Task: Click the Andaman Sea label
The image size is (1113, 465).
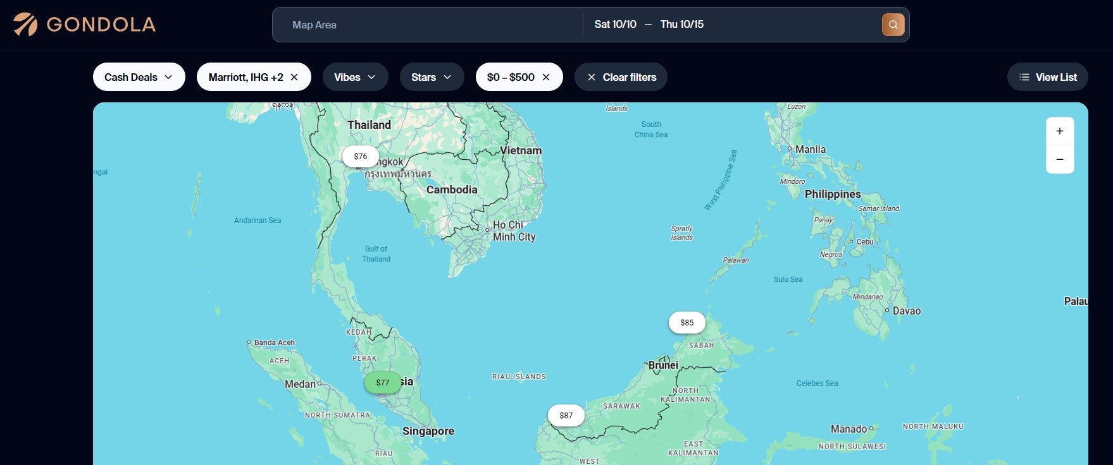Action: click(x=258, y=220)
